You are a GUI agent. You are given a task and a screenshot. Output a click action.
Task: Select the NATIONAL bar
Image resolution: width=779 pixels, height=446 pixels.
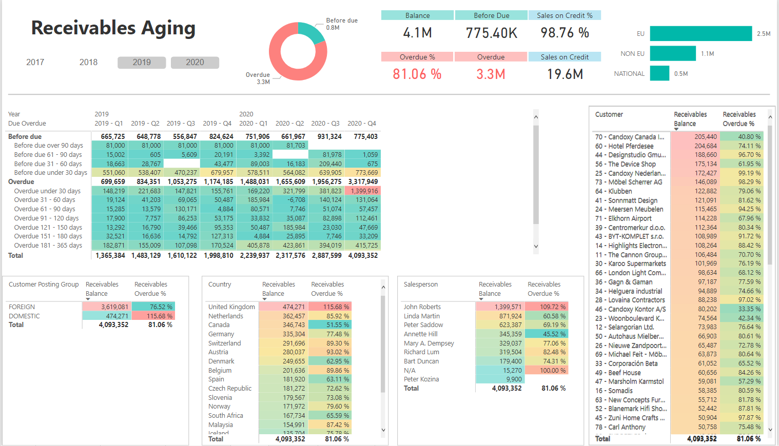point(659,73)
